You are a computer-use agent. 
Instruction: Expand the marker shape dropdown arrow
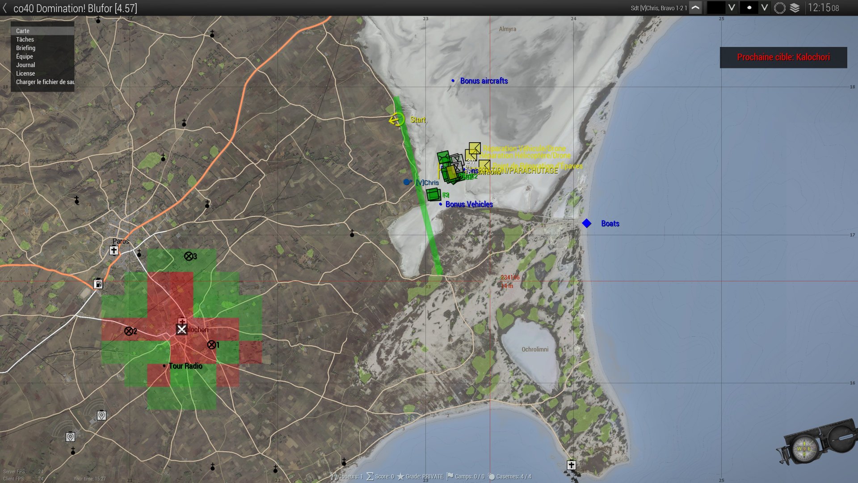(765, 8)
